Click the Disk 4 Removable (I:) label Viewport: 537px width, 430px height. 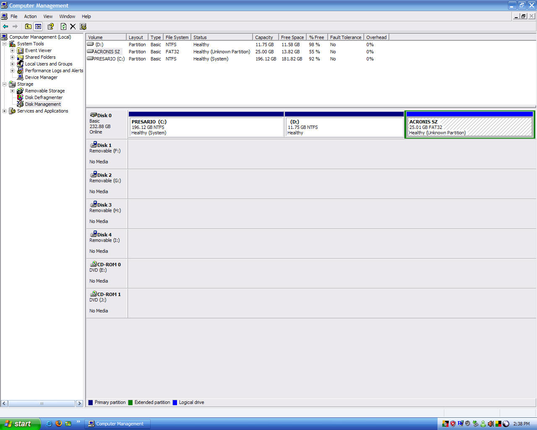pyautogui.click(x=107, y=244)
